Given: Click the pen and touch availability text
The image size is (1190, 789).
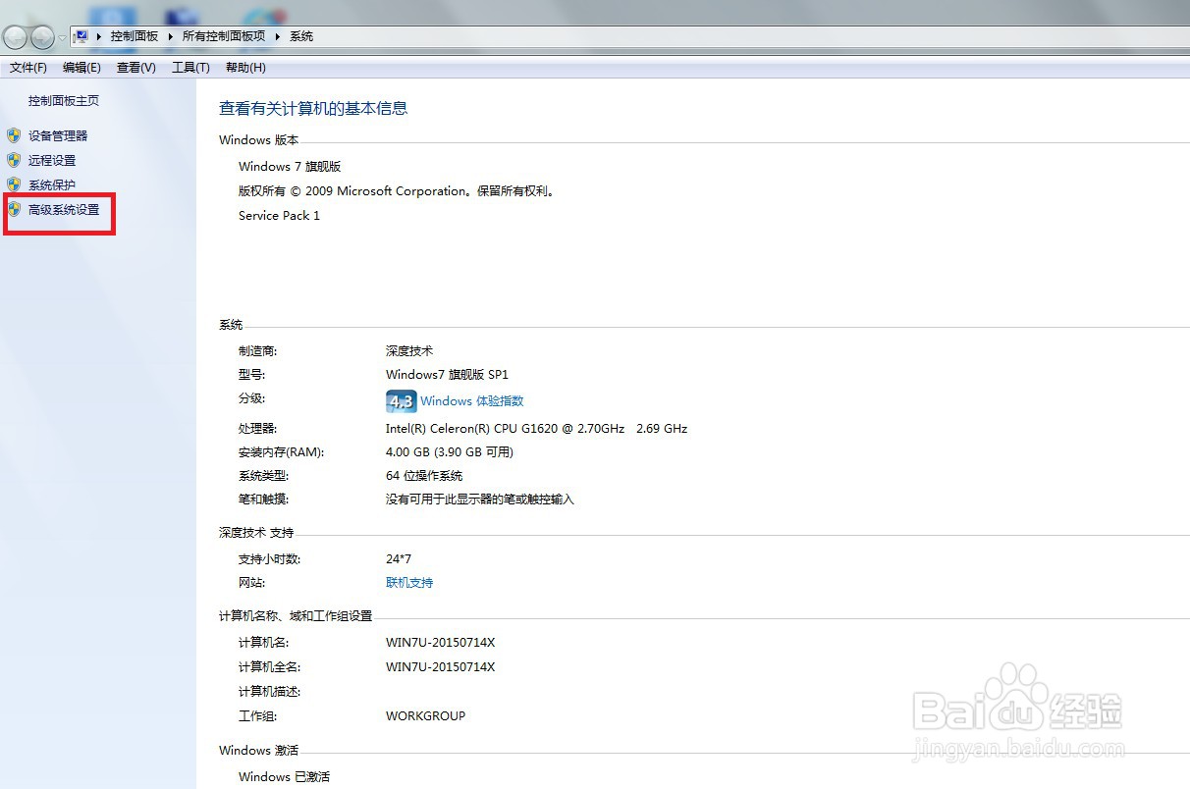Looking at the screenshot, I should coord(480,500).
